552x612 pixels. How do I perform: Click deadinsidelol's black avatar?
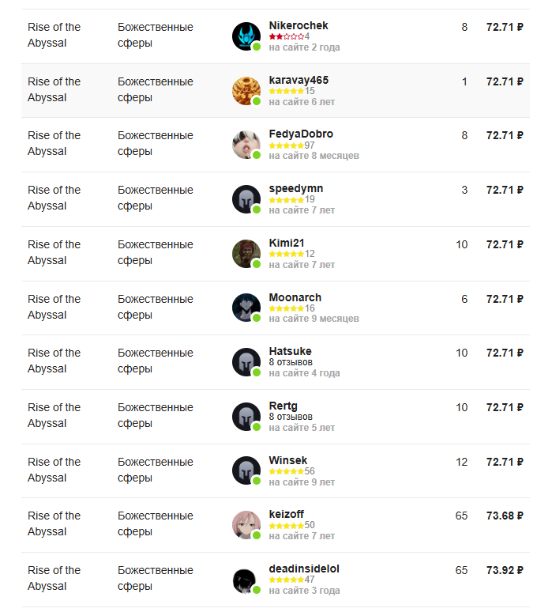tap(246, 580)
